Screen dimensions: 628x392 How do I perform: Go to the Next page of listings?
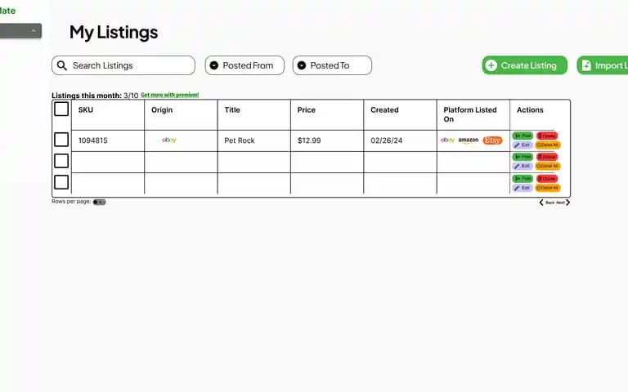point(564,202)
